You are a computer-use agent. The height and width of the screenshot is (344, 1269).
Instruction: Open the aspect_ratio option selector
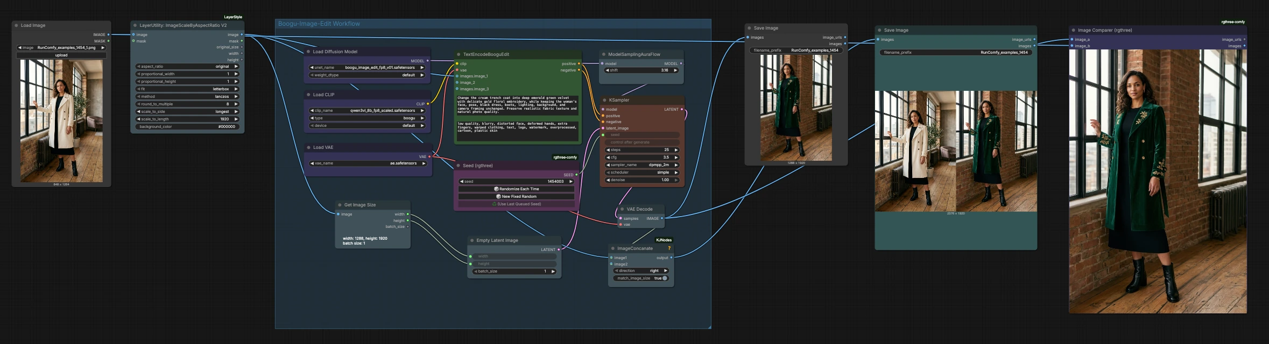point(187,67)
